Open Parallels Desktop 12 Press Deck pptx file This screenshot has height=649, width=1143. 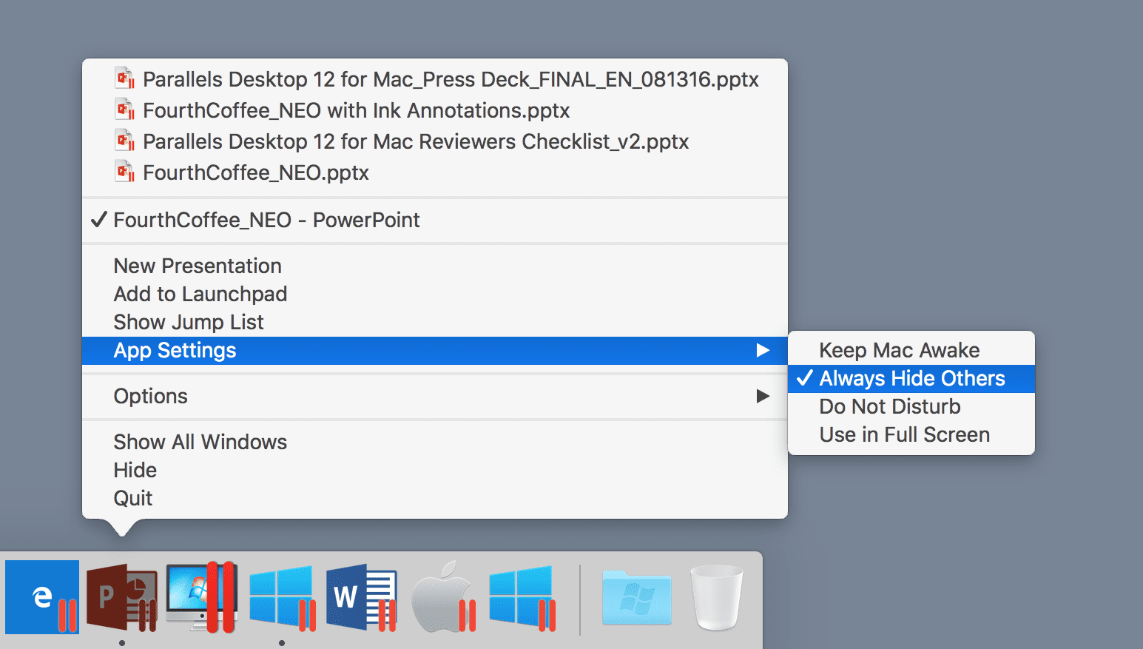[435, 79]
